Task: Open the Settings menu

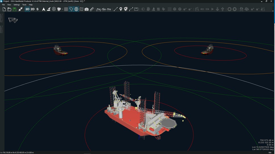Action: coord(17,5)
